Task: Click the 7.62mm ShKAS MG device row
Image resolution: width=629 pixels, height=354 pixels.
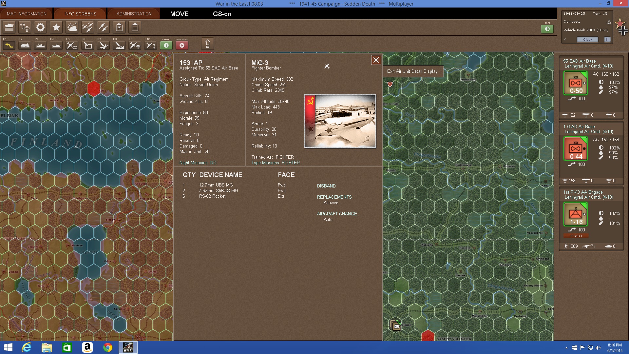Action: pos(234,190)
